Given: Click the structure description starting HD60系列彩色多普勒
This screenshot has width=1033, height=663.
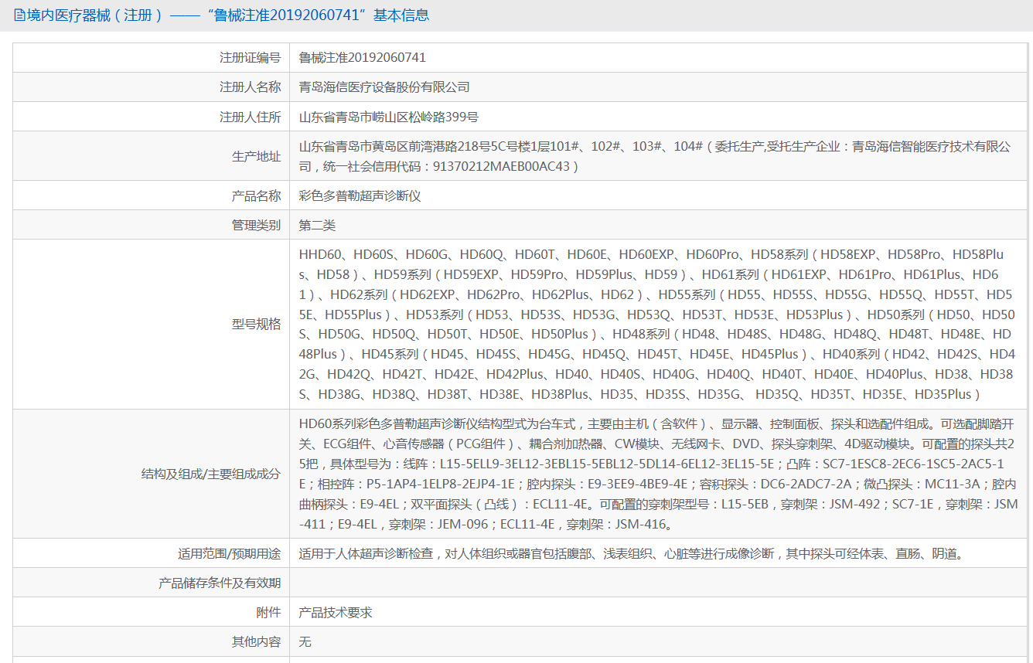Looking at the screenshot, I should [x=659, y=474].
